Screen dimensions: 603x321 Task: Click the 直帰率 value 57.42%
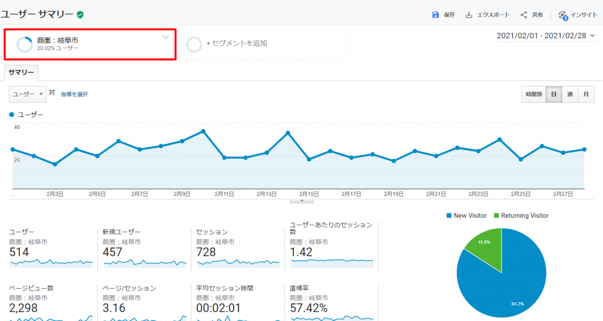point(309,308)
